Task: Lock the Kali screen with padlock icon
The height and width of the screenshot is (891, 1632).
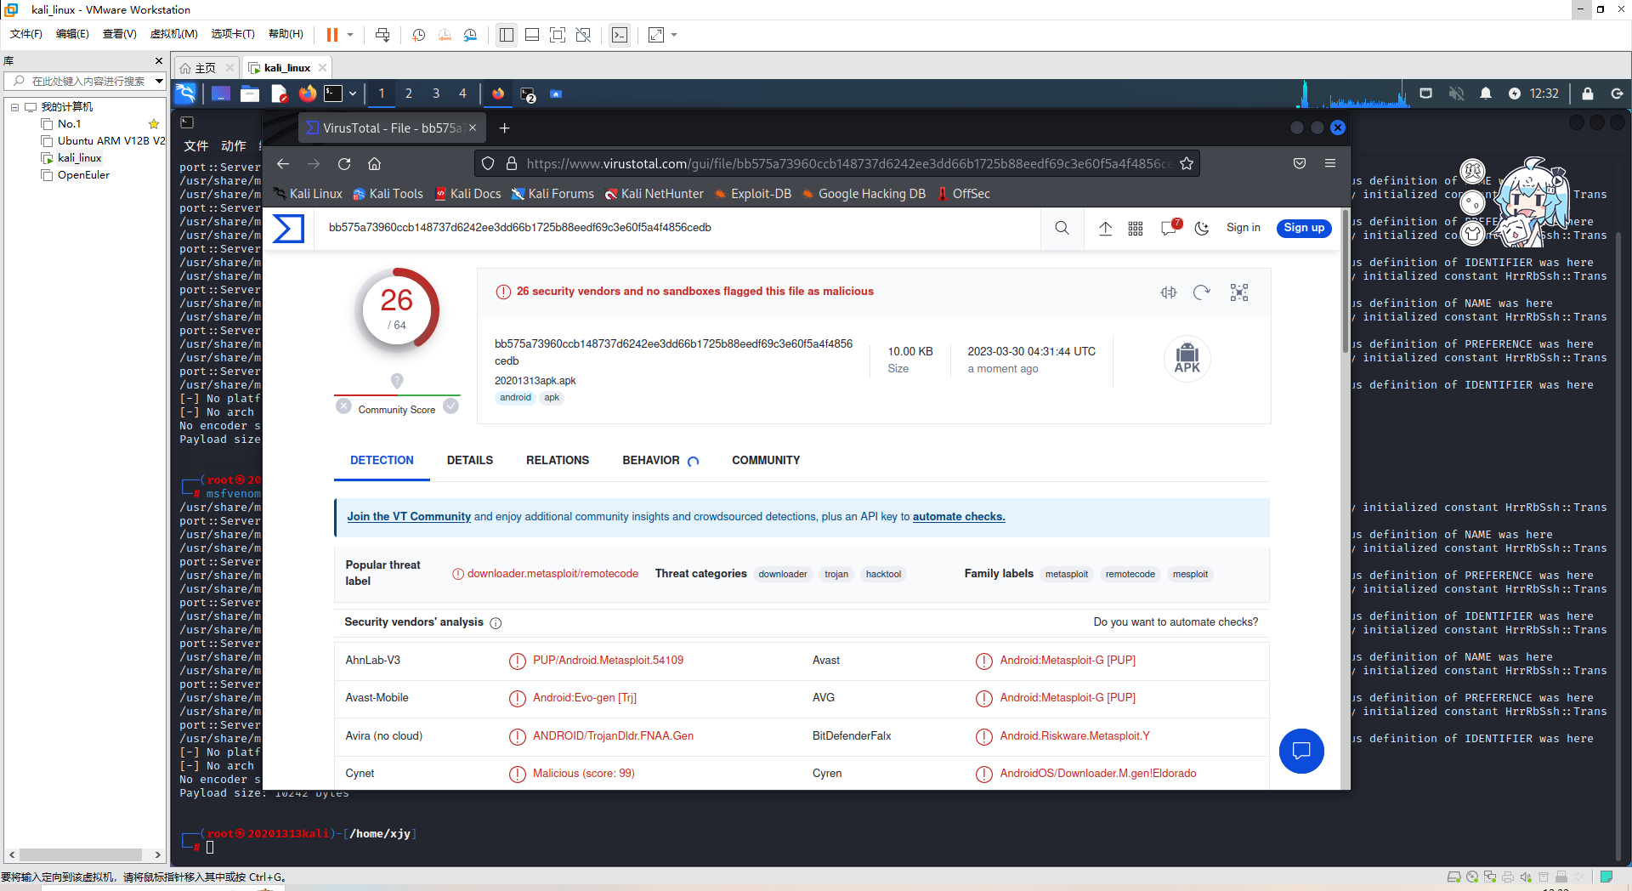Action: click(1587, 94)
